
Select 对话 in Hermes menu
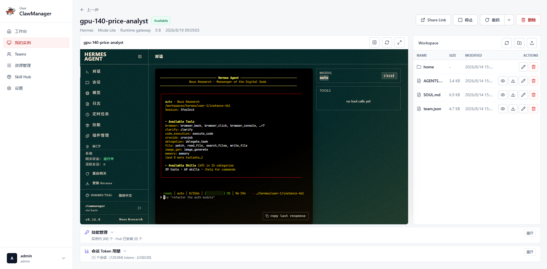pos(114,71)
